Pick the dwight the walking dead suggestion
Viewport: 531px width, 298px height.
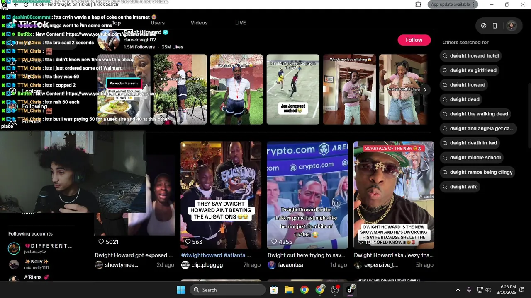coord(475,114)
